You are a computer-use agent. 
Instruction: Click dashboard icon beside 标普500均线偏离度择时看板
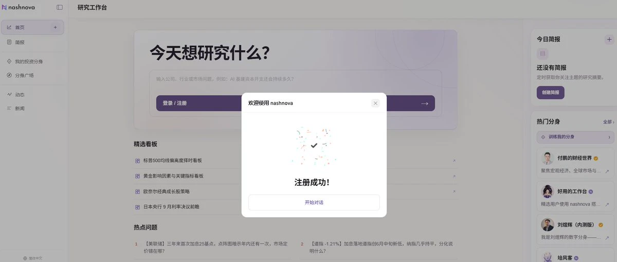click(137, 161)
